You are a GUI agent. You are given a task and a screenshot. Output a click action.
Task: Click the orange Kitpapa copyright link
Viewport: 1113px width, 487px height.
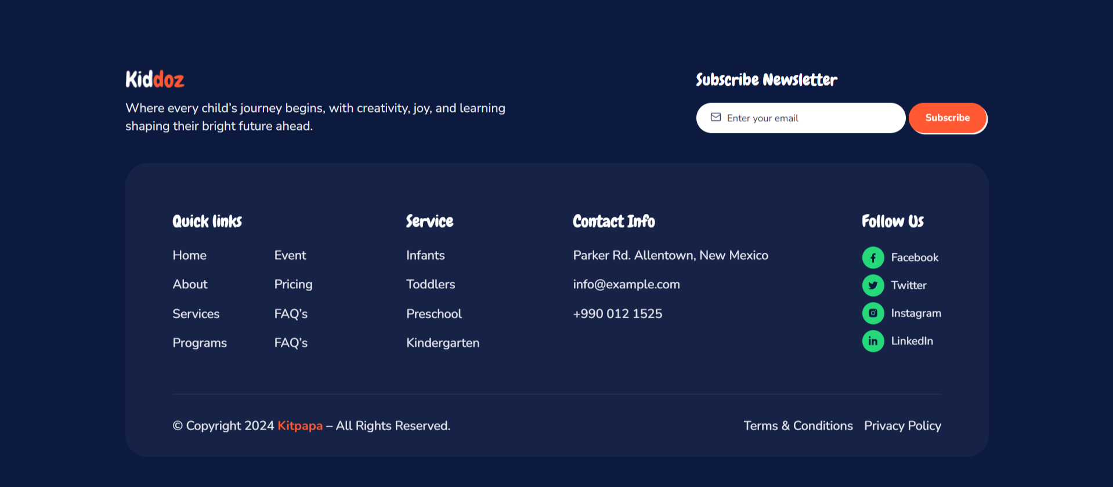click(x=300, y=426)
